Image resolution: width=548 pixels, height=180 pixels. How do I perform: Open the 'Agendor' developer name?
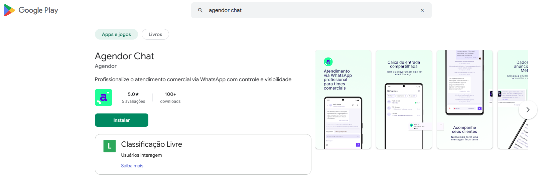pyautogui.click(x=106, y=66)
